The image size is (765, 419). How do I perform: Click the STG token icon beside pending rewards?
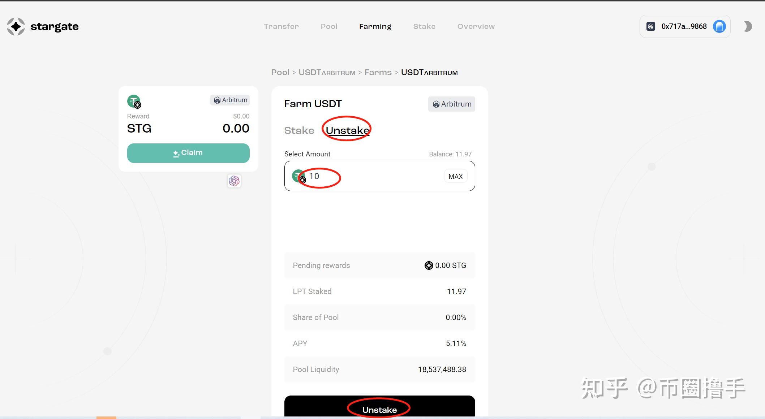coord(429,265)
